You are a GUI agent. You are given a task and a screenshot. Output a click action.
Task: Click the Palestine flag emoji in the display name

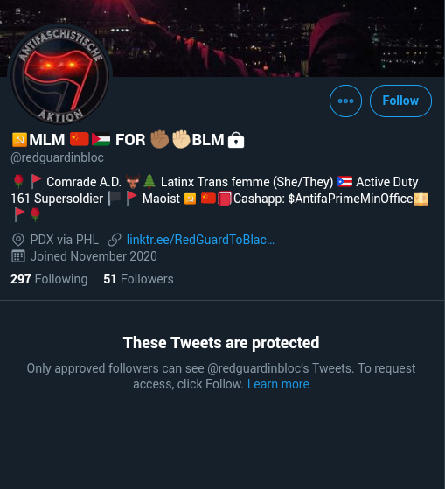(x=101, y=139)
